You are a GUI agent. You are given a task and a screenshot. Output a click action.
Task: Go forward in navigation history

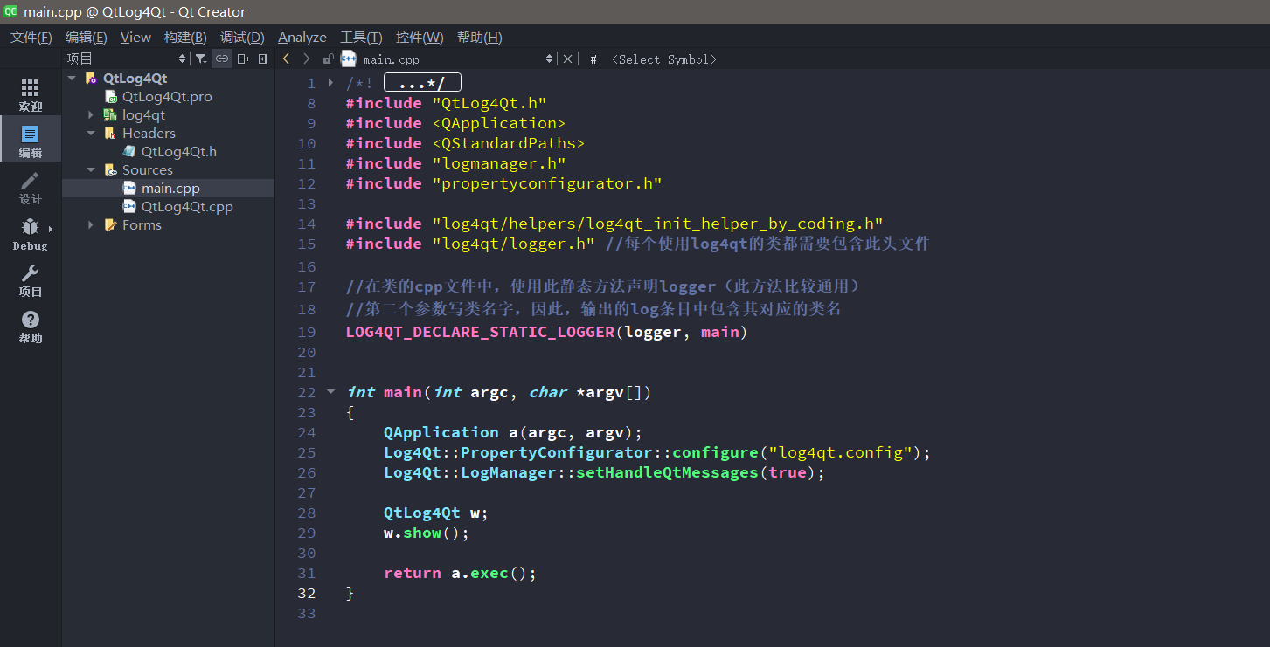(306, 59)
